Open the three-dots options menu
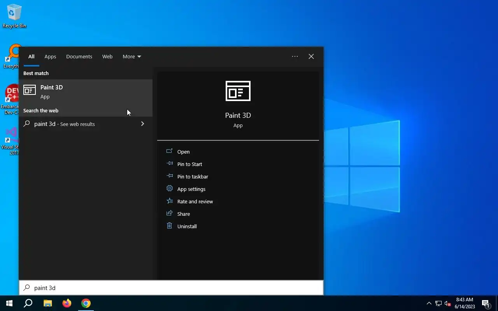498x311 pixels. tap(295, 56)
